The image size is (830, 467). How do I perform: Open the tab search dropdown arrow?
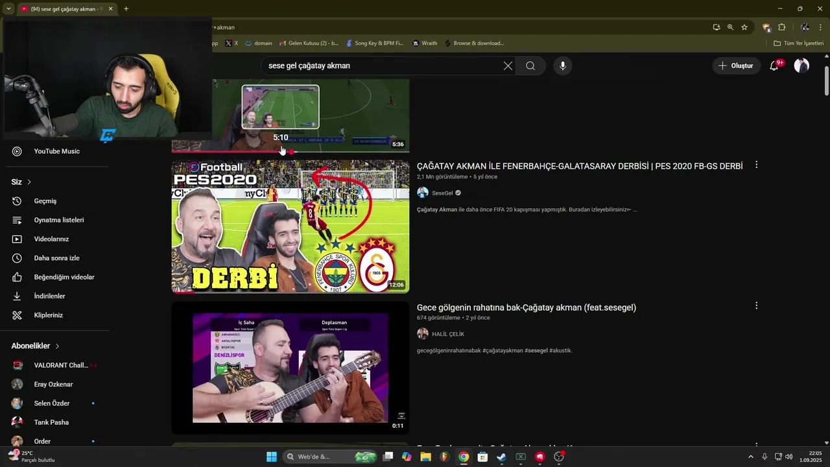click(8, 9)
